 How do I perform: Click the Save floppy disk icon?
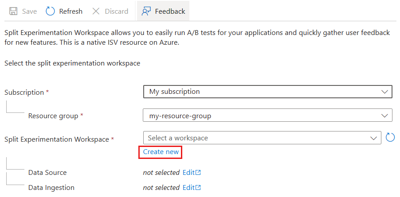point(13,11)
